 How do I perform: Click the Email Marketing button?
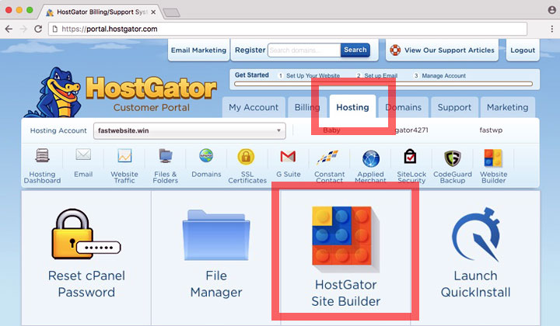[x=198, y=50]
